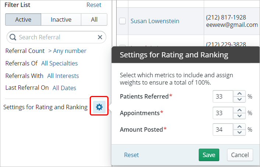This screenshot has height=167, width=260.
Task: Decrease Appointments percentage with down arrow
Action: 239,116
